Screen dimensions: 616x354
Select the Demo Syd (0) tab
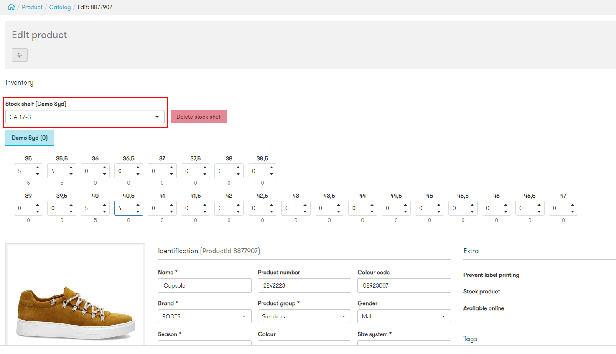tap(30, 138)
